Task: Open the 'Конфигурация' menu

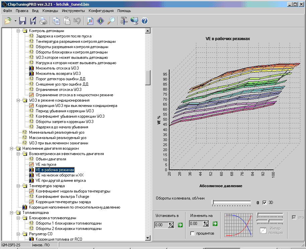Action: pos(101,11)
